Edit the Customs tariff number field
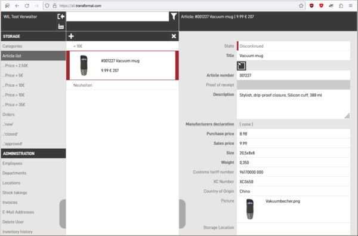The width and height of the screenshot is (358, 236). point(294,172)
